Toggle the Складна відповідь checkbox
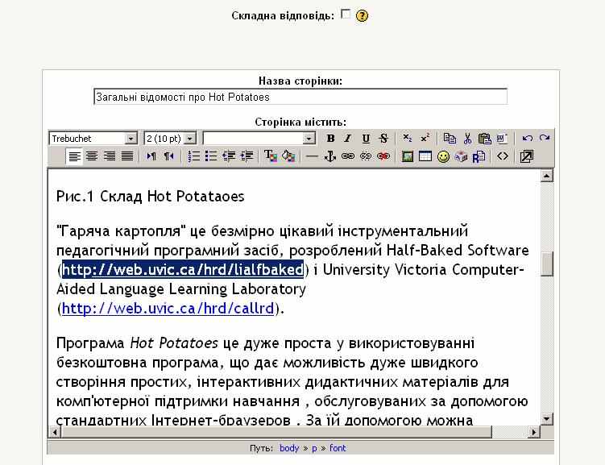This screenshot has width=605, height=465. [346, 15]
